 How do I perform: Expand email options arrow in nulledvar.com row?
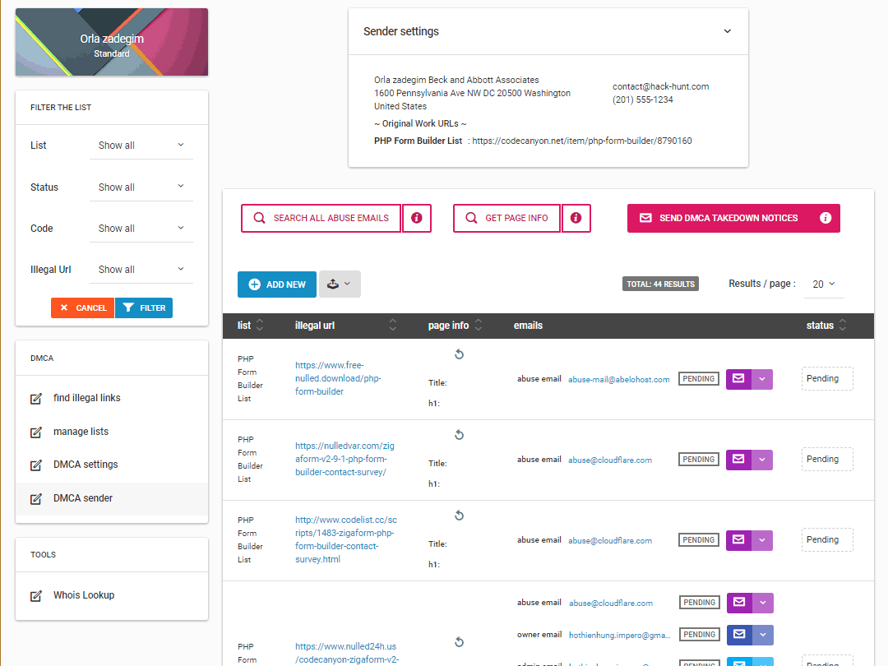762,460
